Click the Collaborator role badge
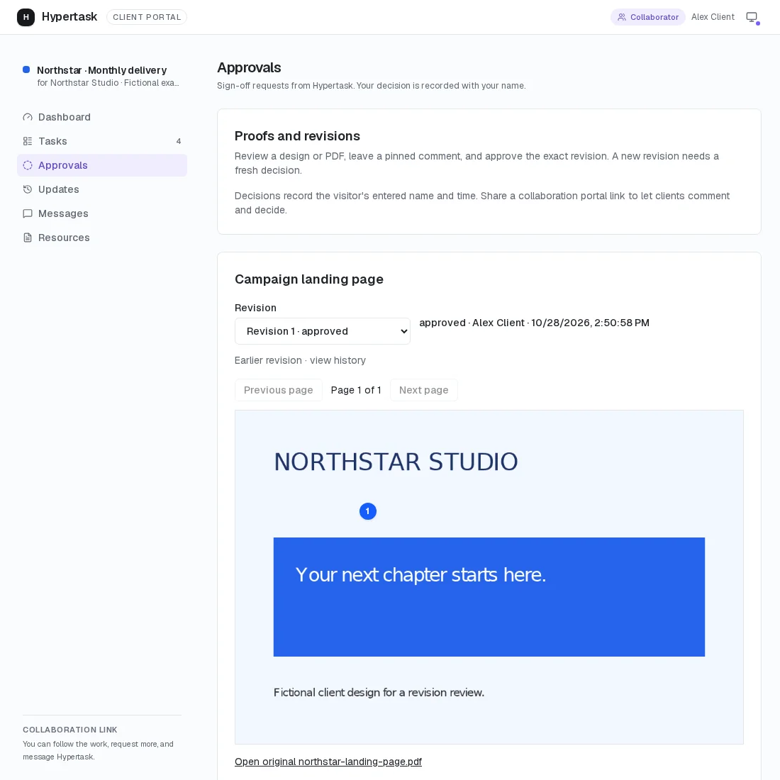The height and width of the screenshot is (780, 780). click(647, 17)
